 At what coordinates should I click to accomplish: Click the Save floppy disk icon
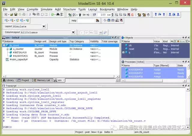click(16, 14)
